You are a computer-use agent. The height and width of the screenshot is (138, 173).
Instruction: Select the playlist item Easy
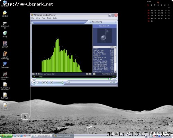103,49
